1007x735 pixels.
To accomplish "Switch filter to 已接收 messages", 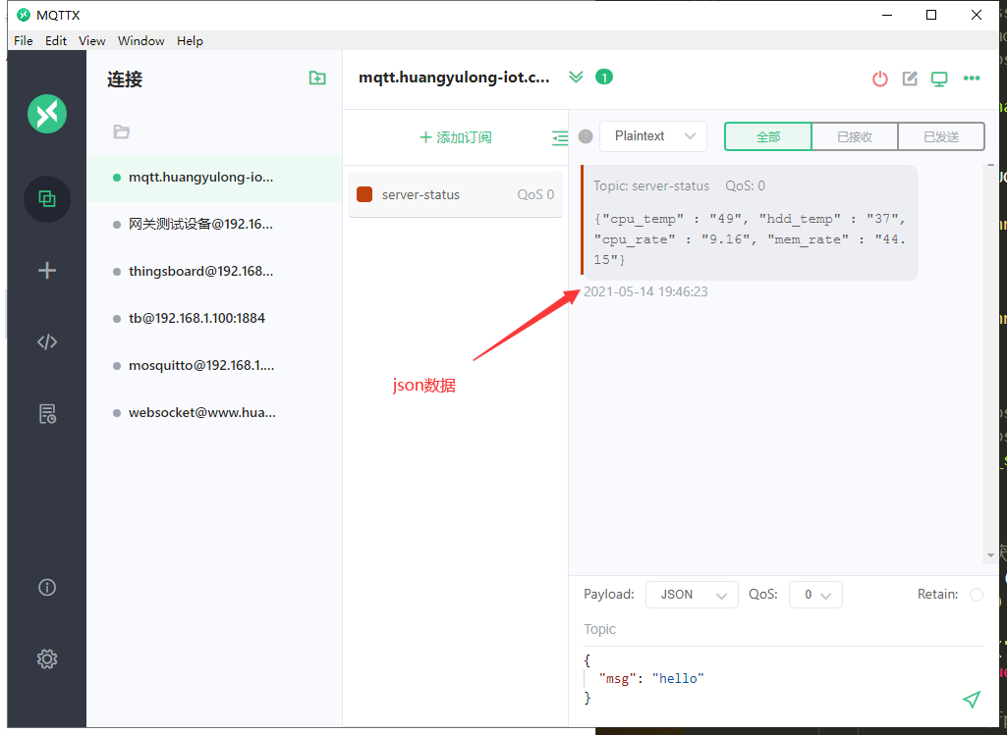I will coord(854,136).
